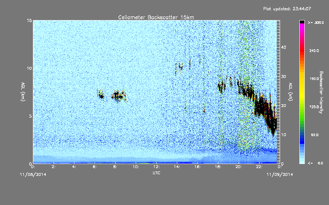This screenshot has height=205, width=329.
Task: Select the 5 label on the AGL (km) axis
Action: coord(30,116)
